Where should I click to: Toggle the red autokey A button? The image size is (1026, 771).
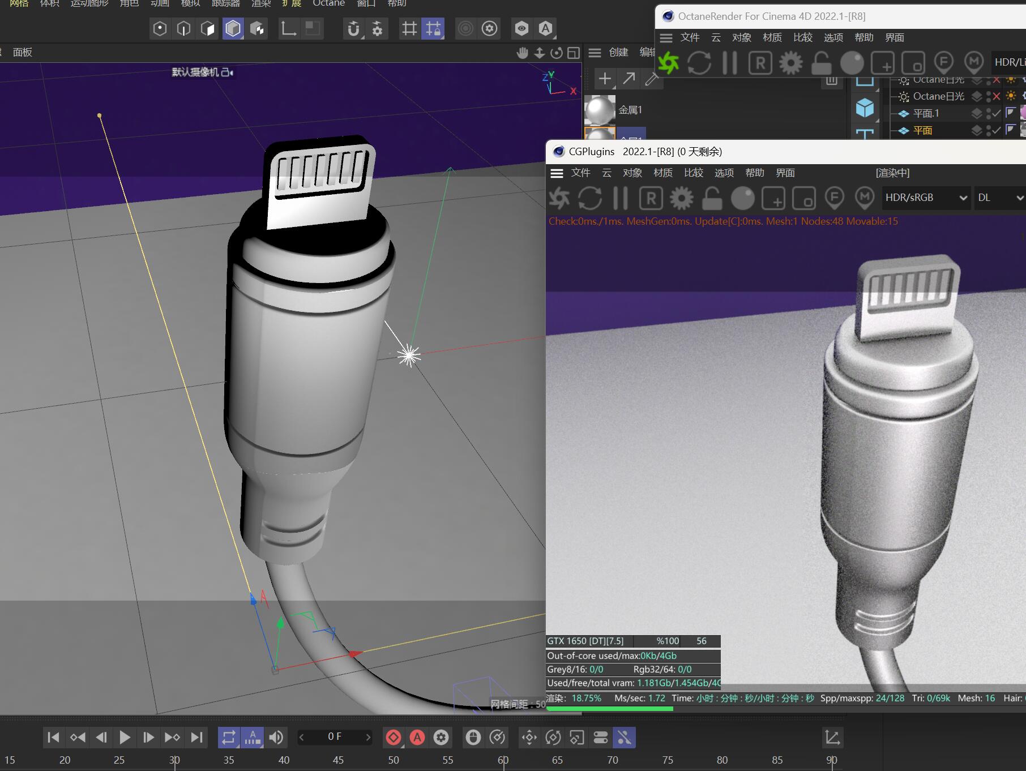(x=417, y=737)
